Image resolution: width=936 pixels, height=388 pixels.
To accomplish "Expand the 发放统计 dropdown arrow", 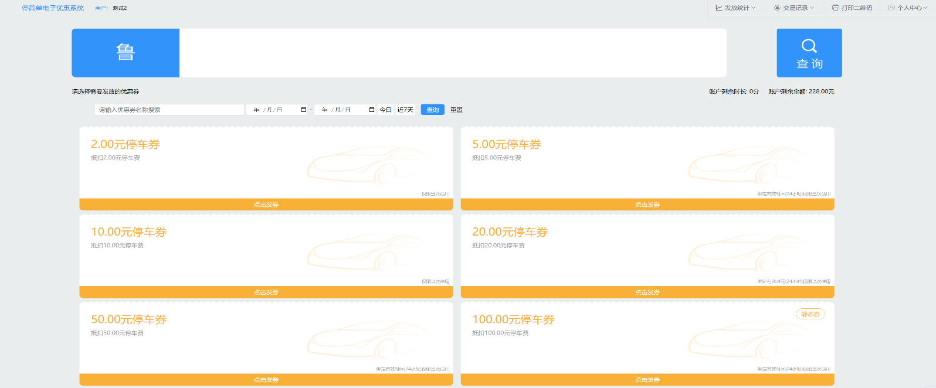I will point(754,8).
